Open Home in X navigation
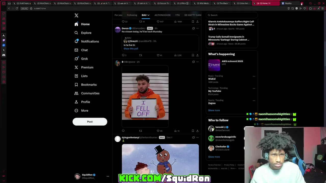 pos(82,24)
